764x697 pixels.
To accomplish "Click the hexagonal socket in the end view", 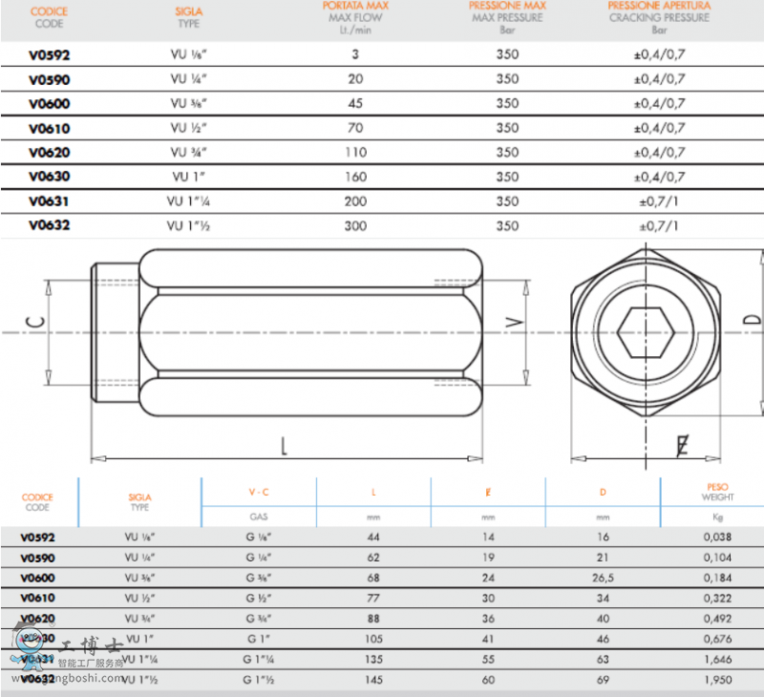I will click(x=646, y=332).
